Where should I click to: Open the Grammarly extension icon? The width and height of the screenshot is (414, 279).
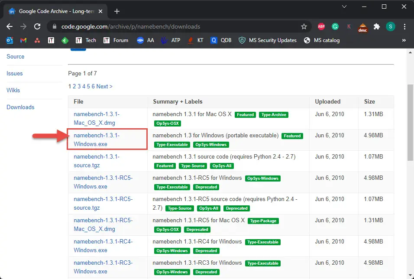tap(335, 26)
